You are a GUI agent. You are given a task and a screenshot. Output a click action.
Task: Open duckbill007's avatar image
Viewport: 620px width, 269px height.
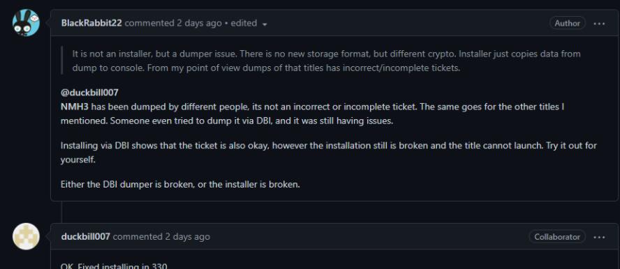26,237
